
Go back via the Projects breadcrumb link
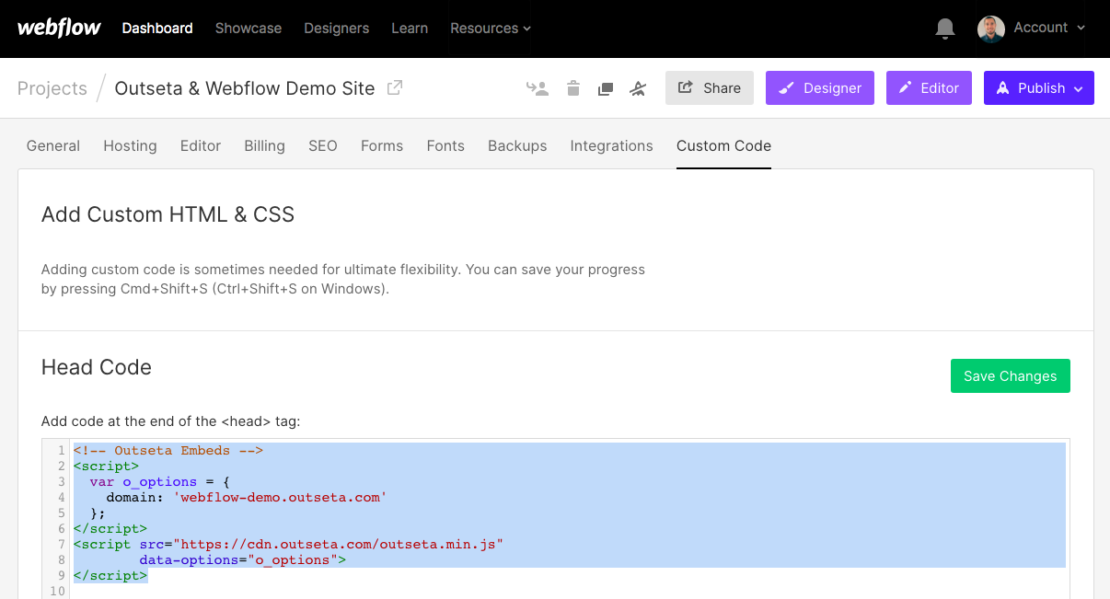(x=52, y=87)
